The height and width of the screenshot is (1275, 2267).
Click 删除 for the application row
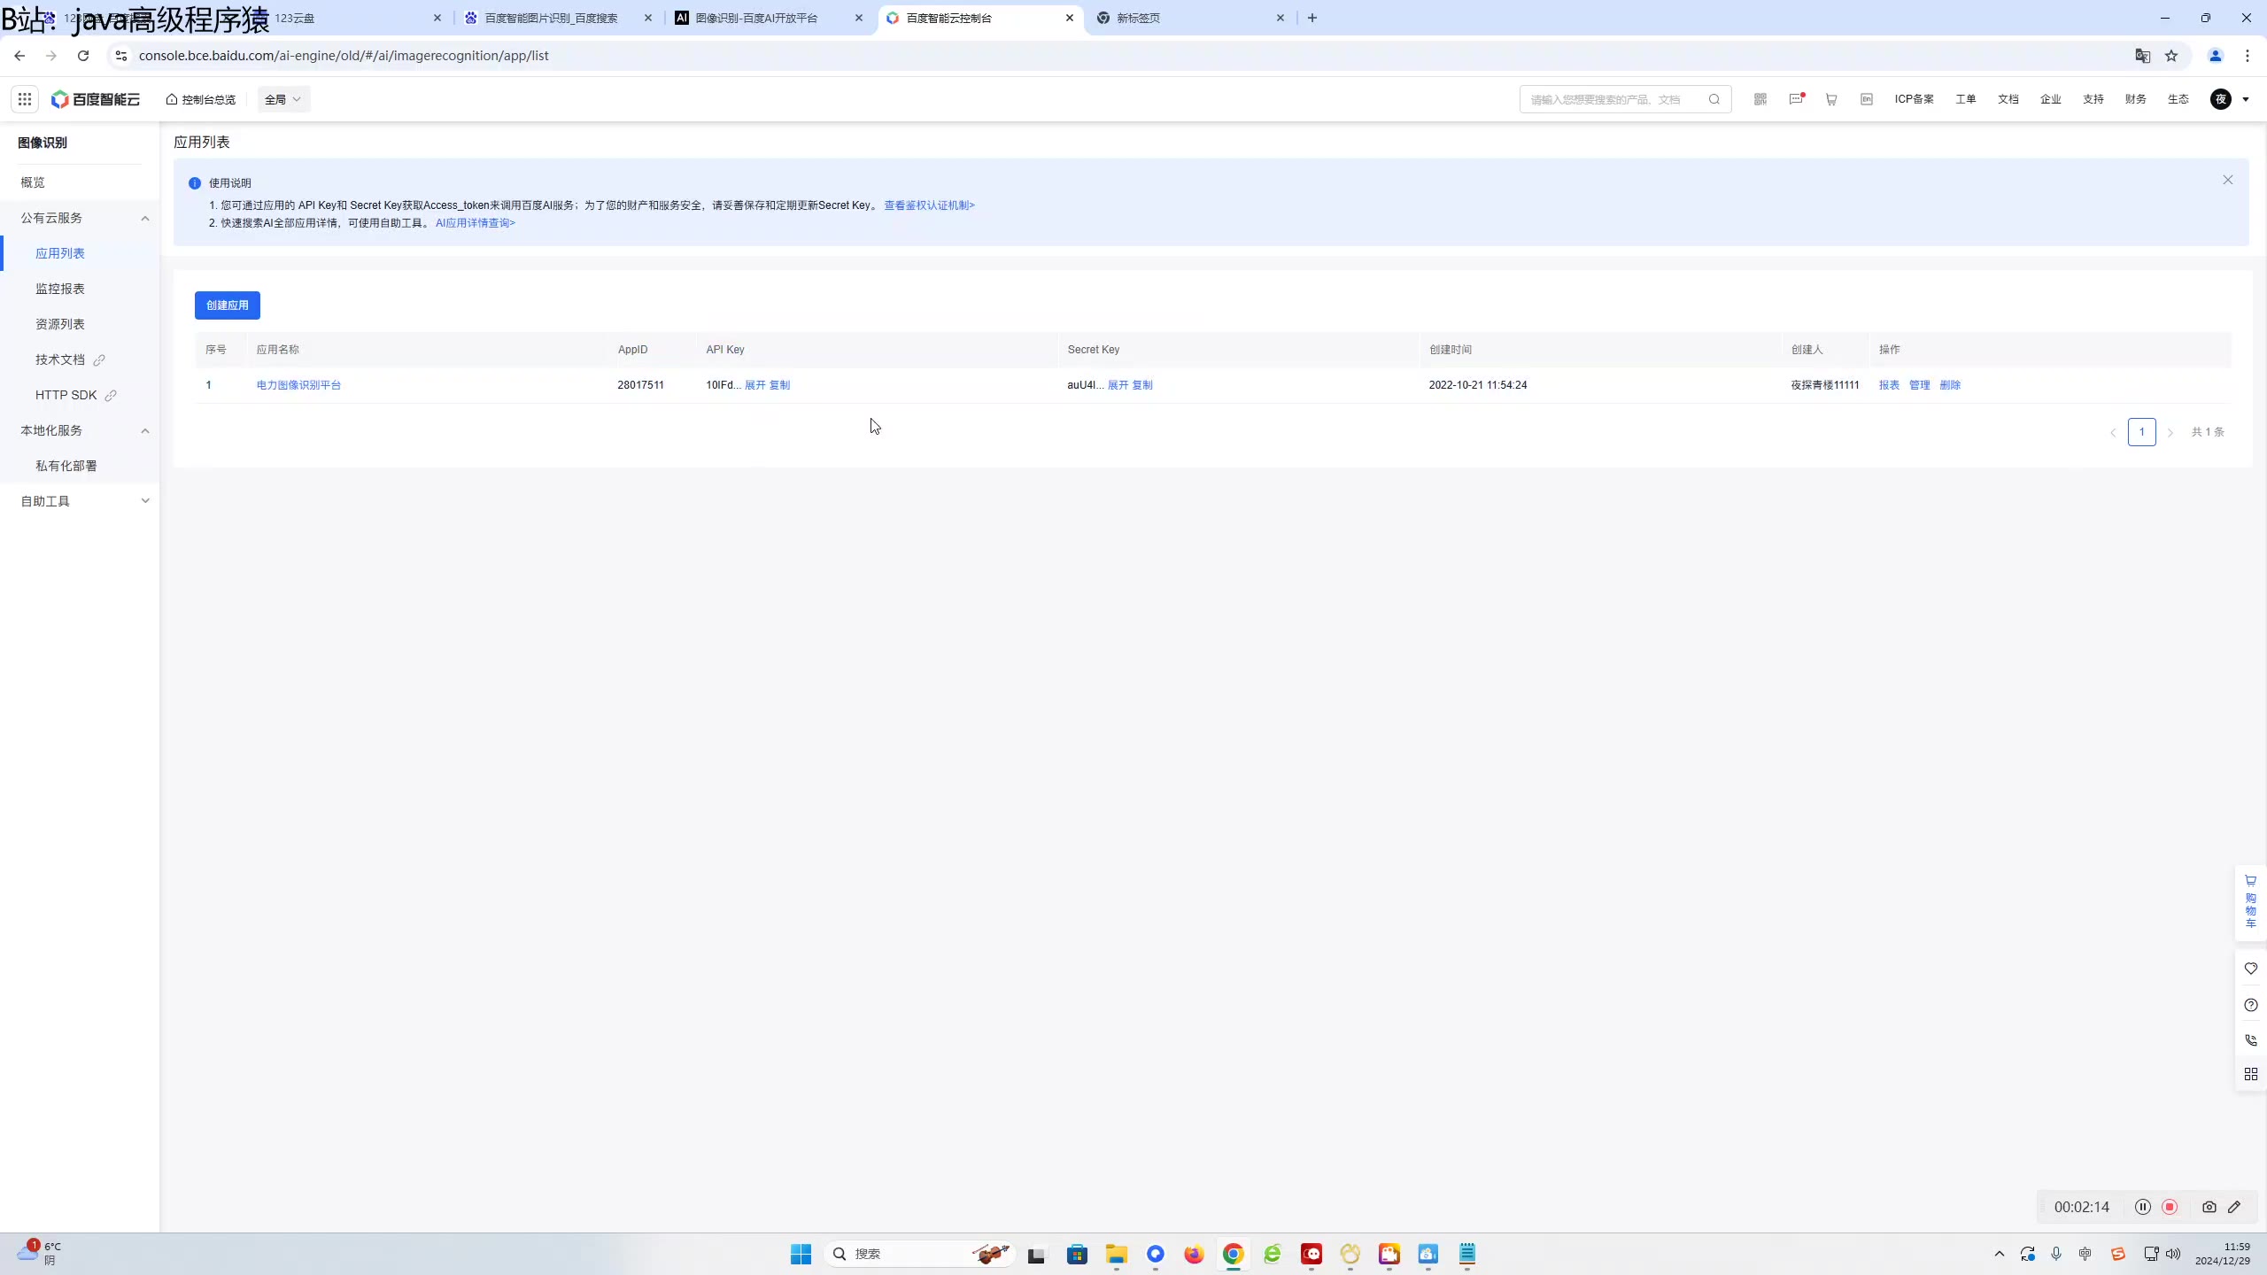point(1950,385)
